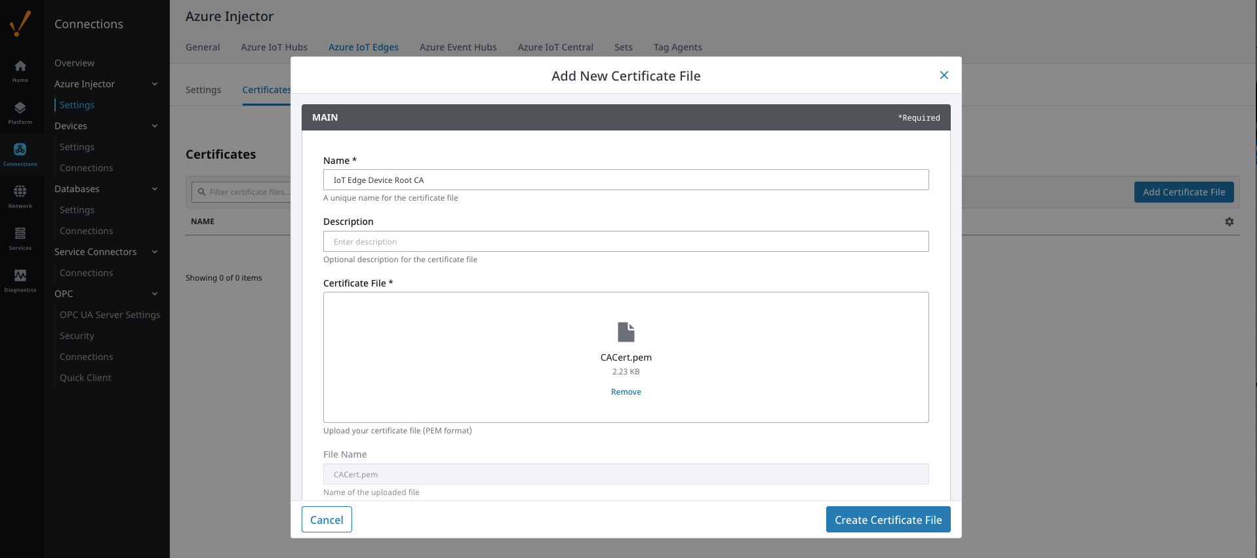Image resolution: width=1257 pixels, height=558 pixels.
Task: Click into the Description input field
Action: coord(626,241)
